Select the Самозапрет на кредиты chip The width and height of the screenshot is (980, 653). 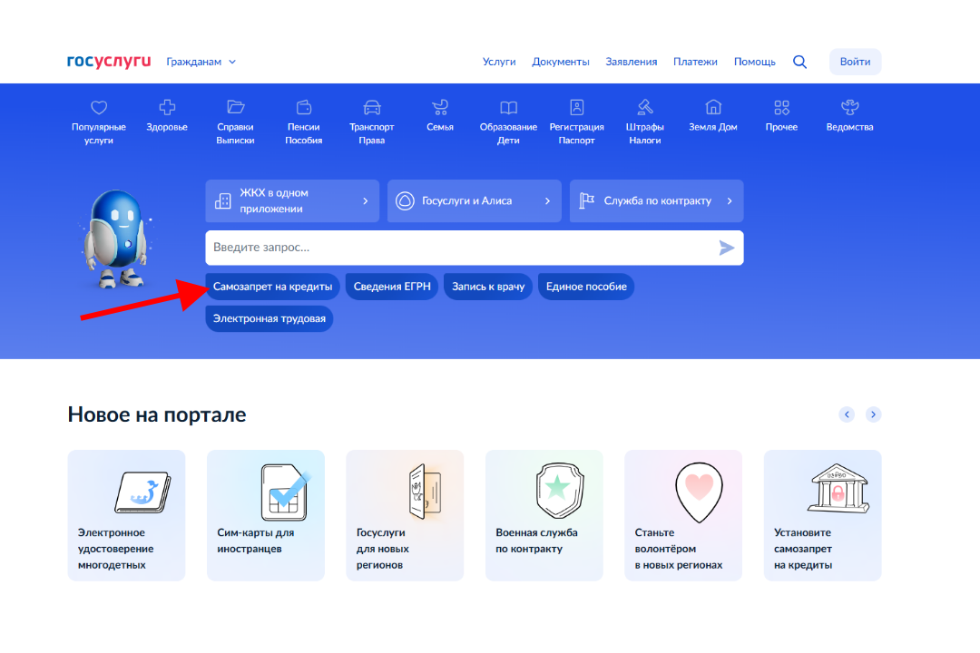272,287
